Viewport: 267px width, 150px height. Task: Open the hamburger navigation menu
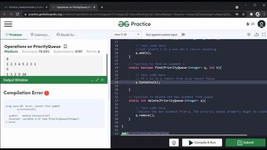coord(8,24)
